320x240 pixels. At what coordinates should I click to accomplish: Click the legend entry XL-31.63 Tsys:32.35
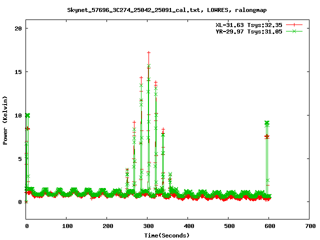[x=249, y=25]
